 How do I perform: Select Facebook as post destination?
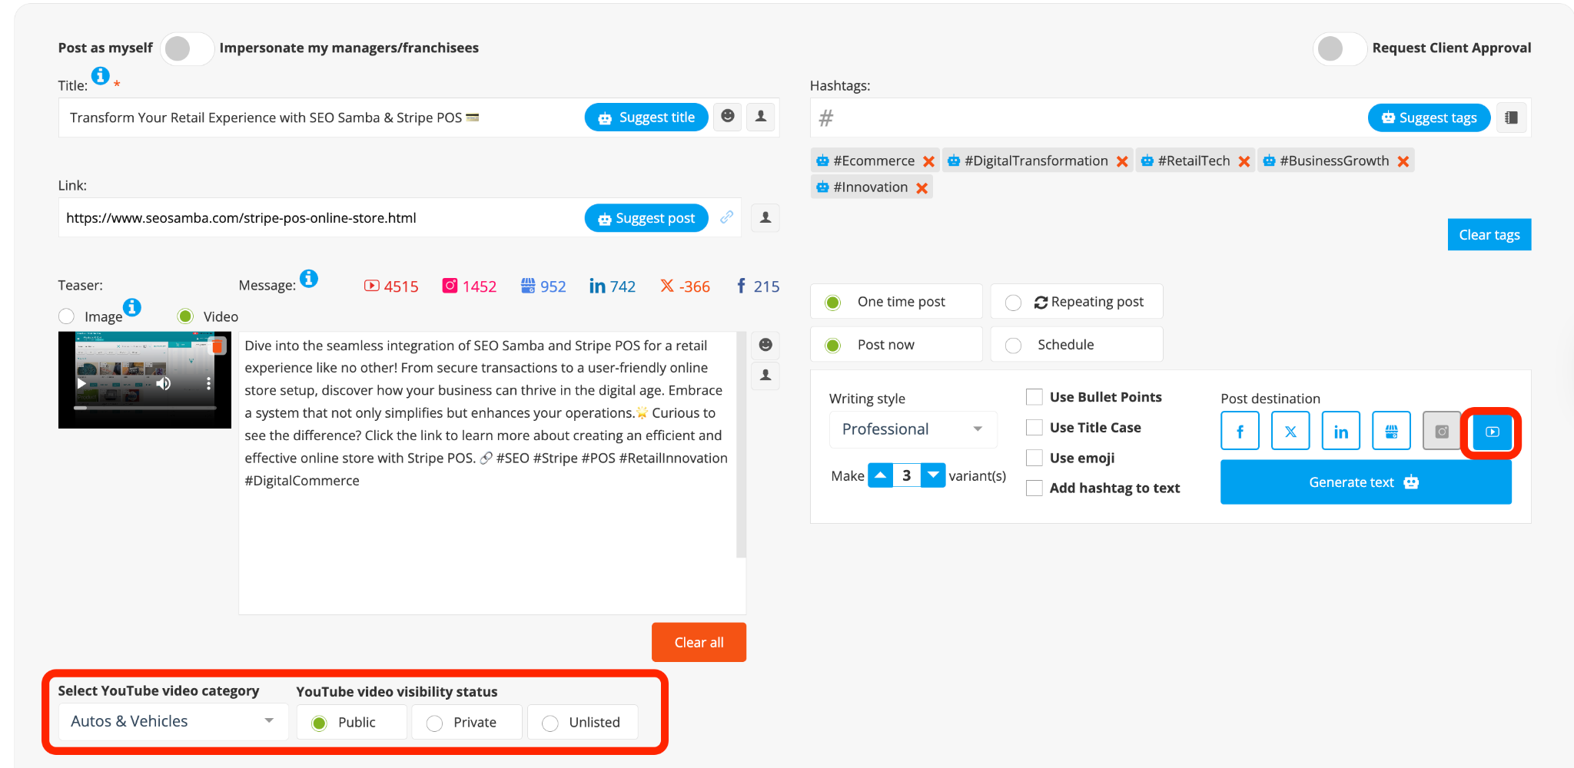click(1240, 431)
